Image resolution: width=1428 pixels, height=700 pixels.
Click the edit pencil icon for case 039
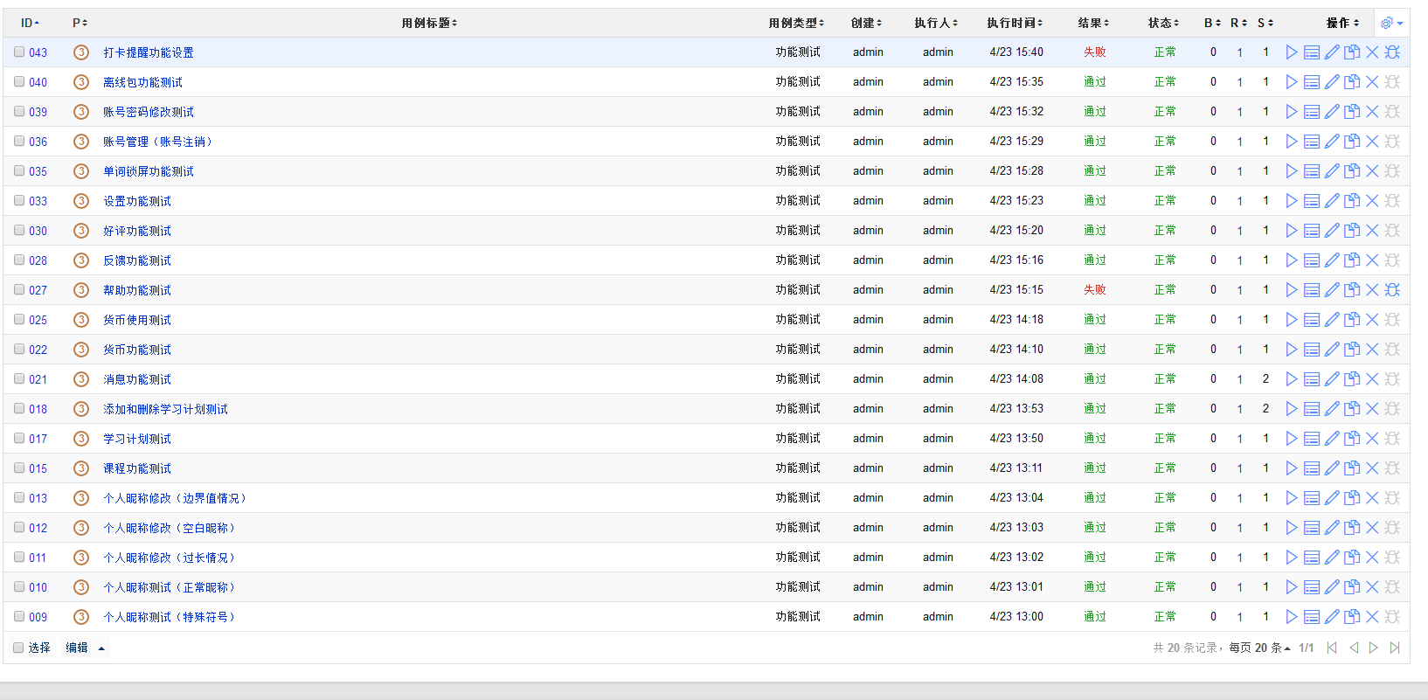(1331, 112)
